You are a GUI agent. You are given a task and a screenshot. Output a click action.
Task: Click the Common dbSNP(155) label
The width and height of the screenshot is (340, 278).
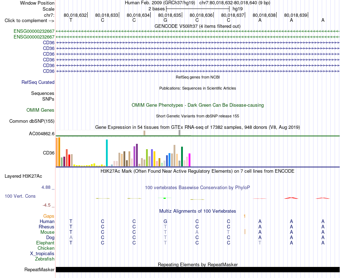click(x=31, y=121)
